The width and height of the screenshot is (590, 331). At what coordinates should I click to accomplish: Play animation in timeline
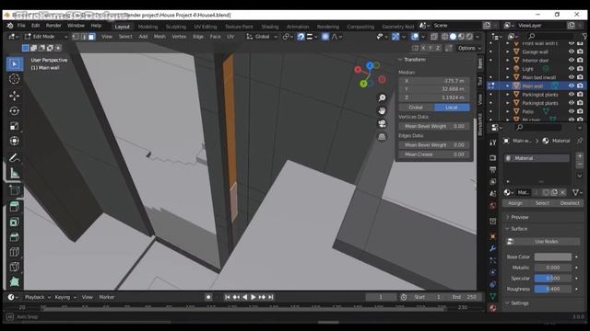pyautogui.click(x=254, y=297)
